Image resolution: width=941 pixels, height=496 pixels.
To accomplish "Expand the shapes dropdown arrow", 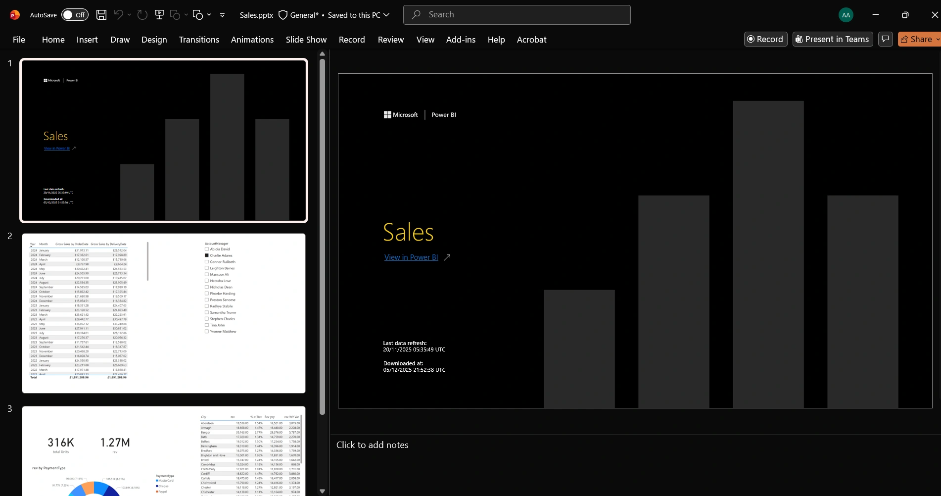I will [x=209, y=15].
